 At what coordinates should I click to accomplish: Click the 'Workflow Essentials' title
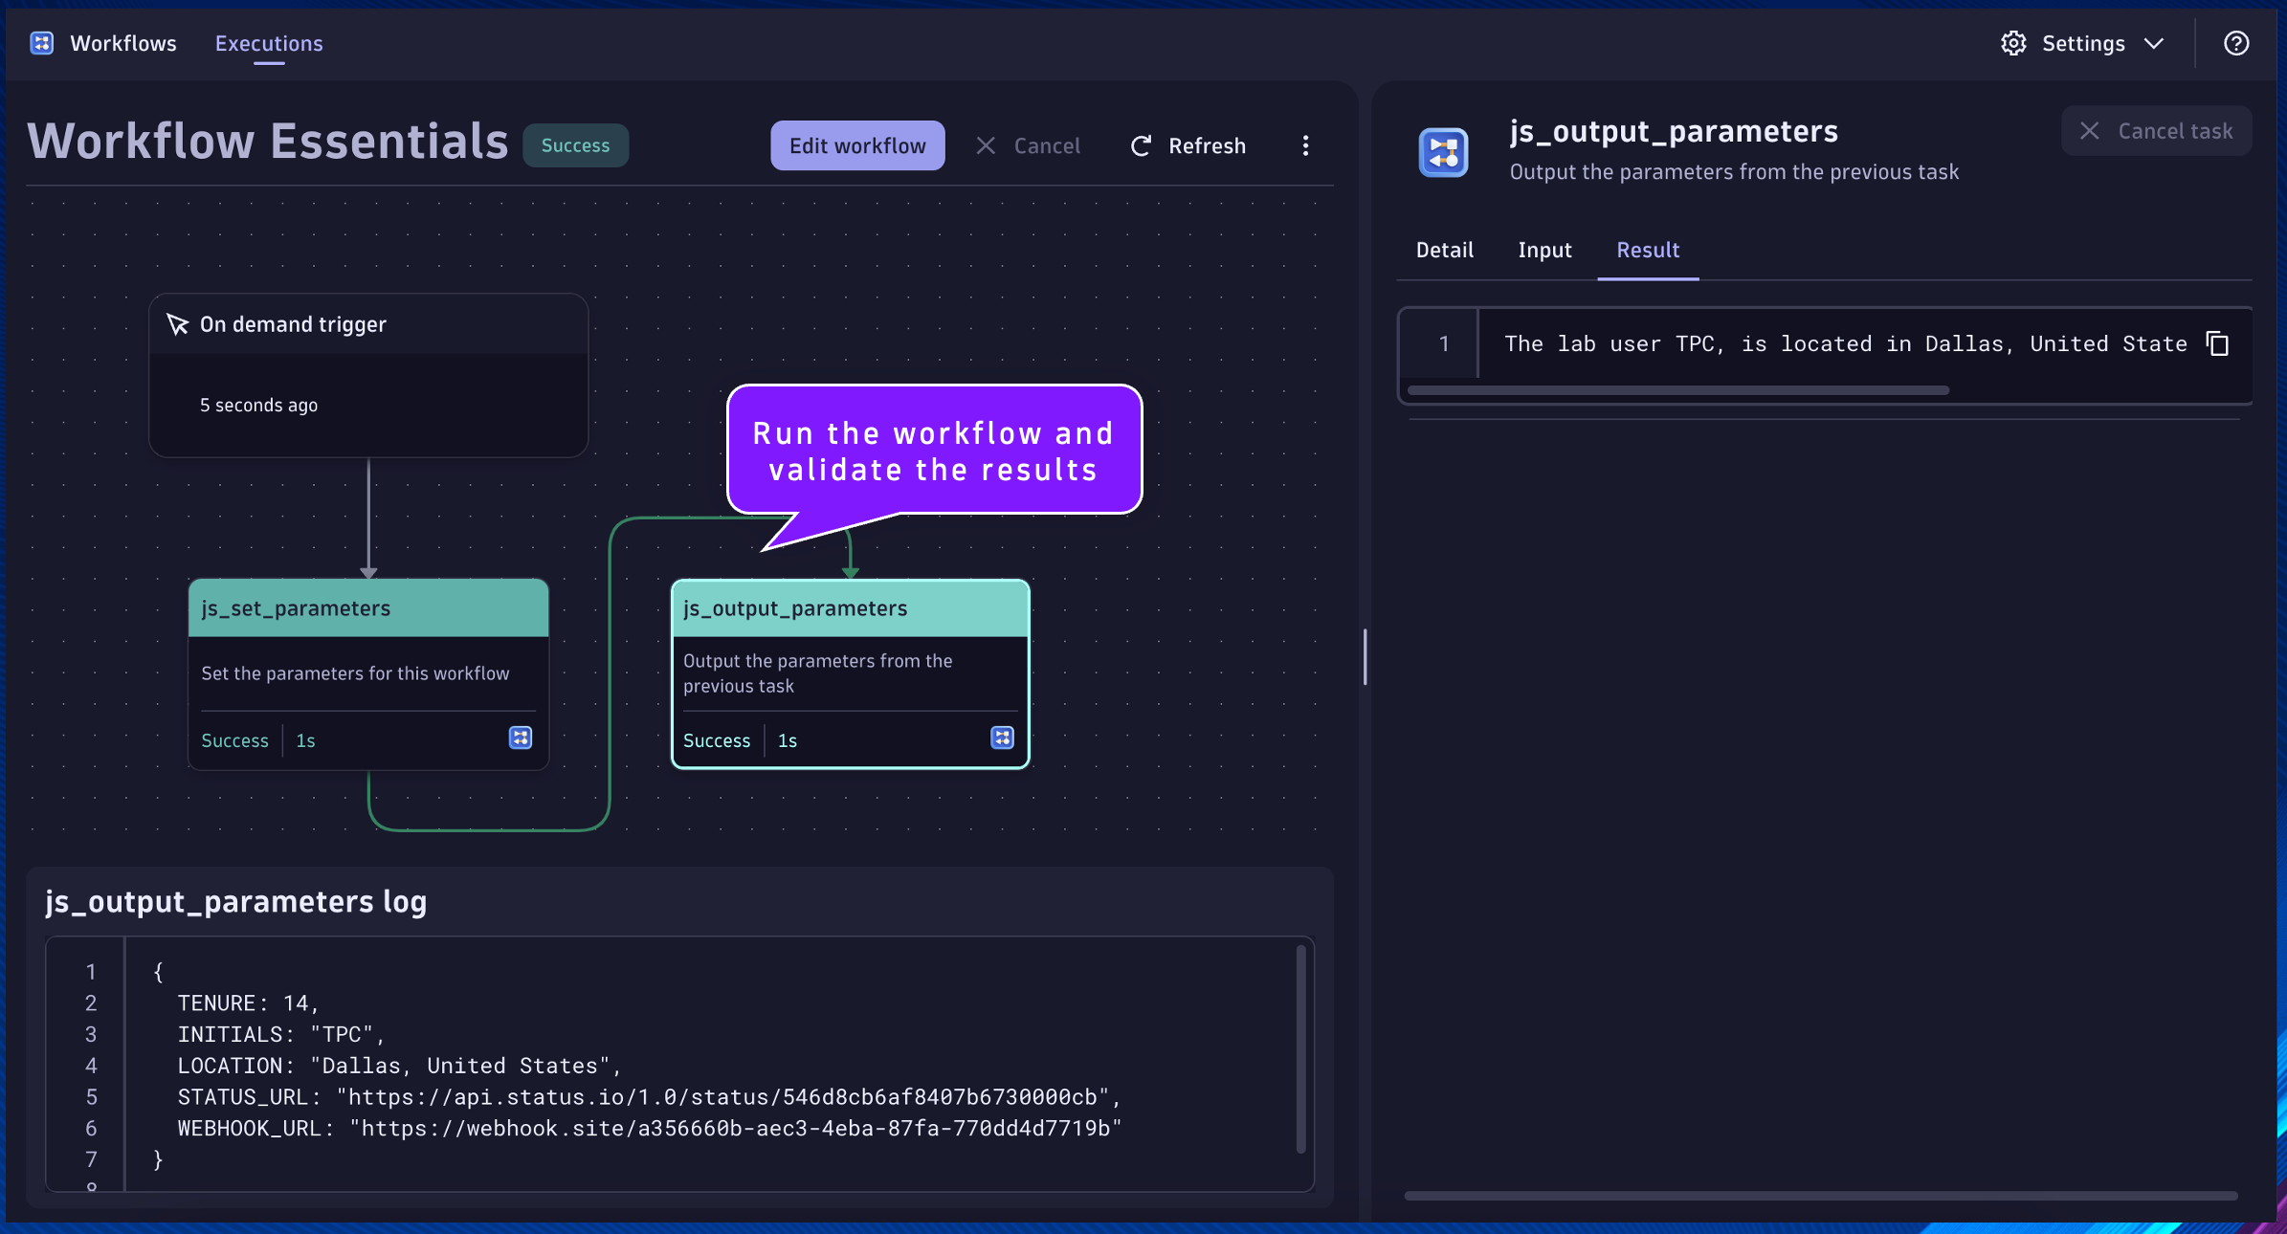pos(268,142)
